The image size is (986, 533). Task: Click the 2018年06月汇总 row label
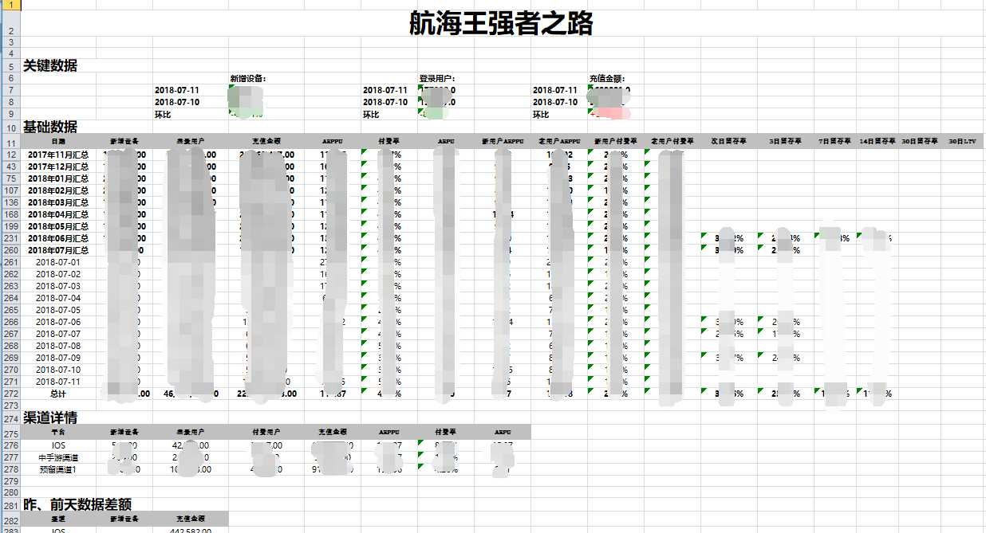click(x=58, y=238)
